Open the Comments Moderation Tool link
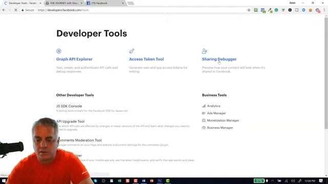Screen dimensions: 328x184 click(x=79, y=140)
